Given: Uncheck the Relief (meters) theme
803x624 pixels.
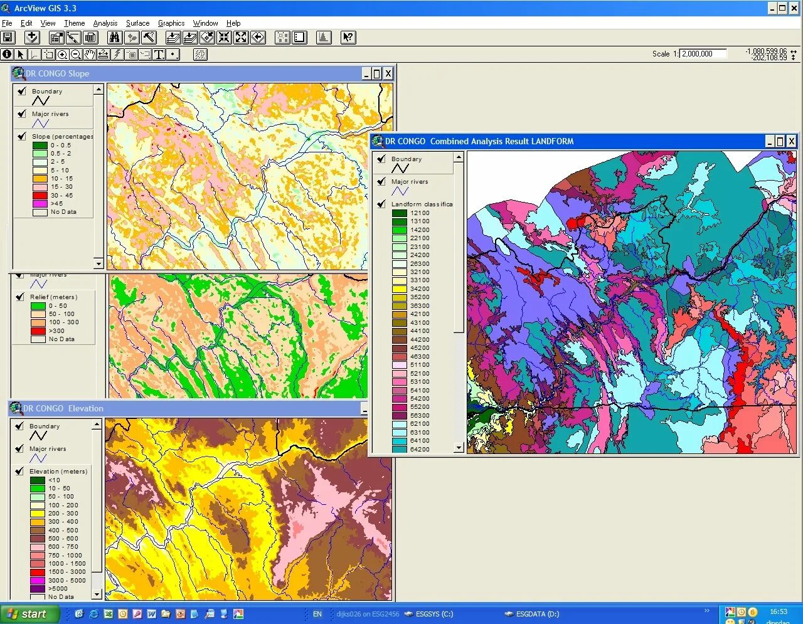Looking at the screenshot, I should coord(20,297).
